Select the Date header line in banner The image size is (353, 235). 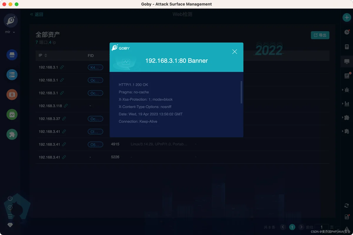click(151, 114)
